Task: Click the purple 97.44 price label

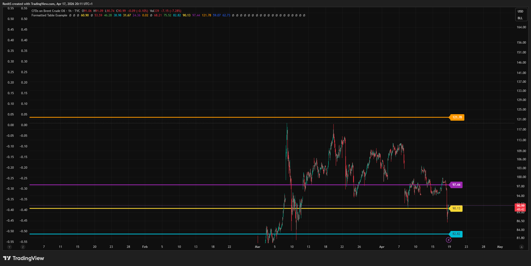Action: (x=456, y=185)
